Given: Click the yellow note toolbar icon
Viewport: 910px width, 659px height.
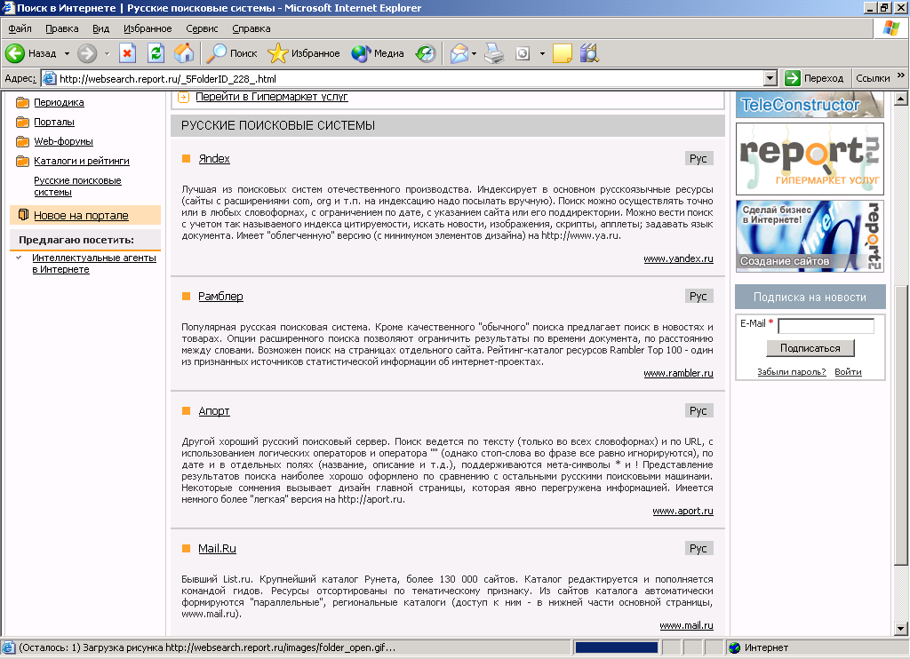Looking at the screenshot, I should [562, 53].
